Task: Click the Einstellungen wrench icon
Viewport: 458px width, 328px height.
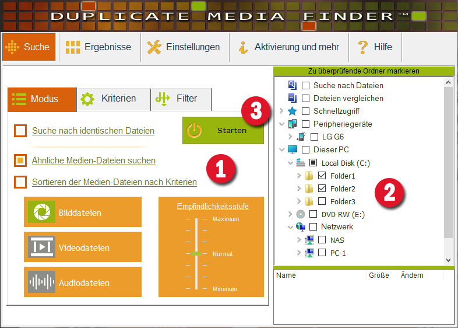Action: click(154, 47)
